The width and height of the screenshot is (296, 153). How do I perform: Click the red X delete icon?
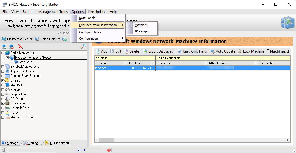pyautogui.click(x=21, y=47)
